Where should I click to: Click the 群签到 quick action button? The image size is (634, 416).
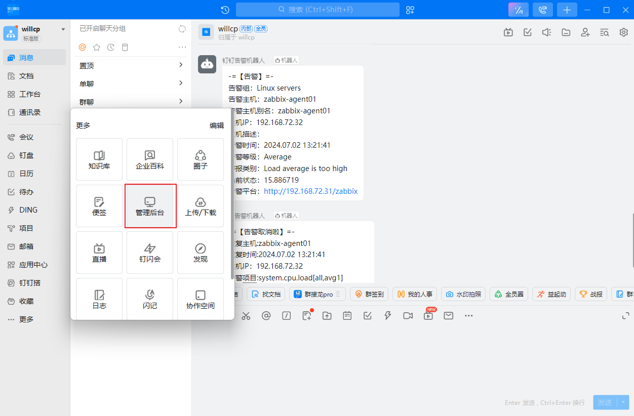(x=369, y=294)
